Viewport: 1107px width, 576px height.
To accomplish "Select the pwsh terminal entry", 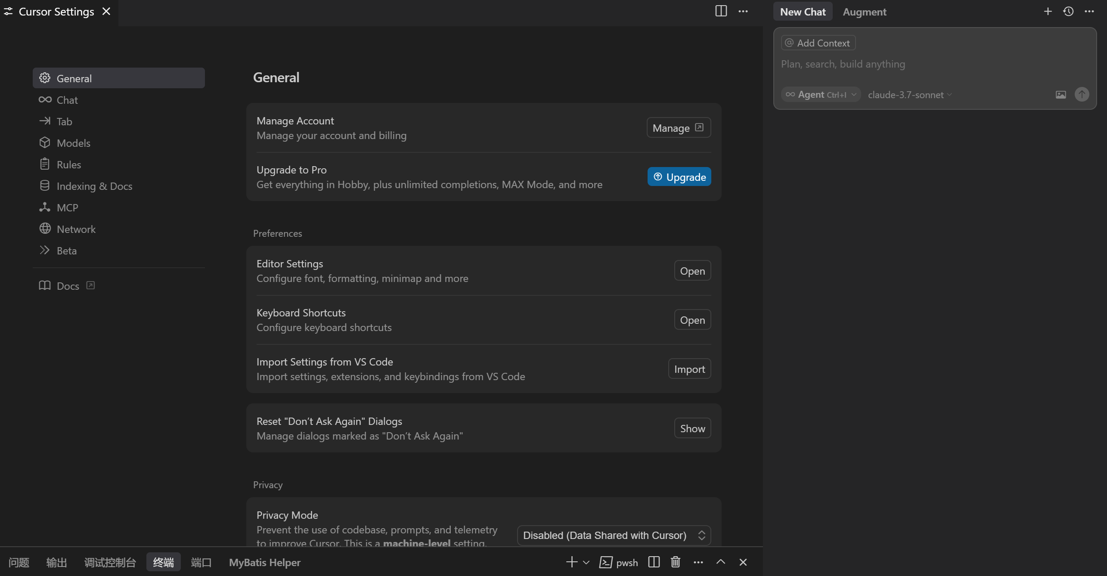I will 619,562.
